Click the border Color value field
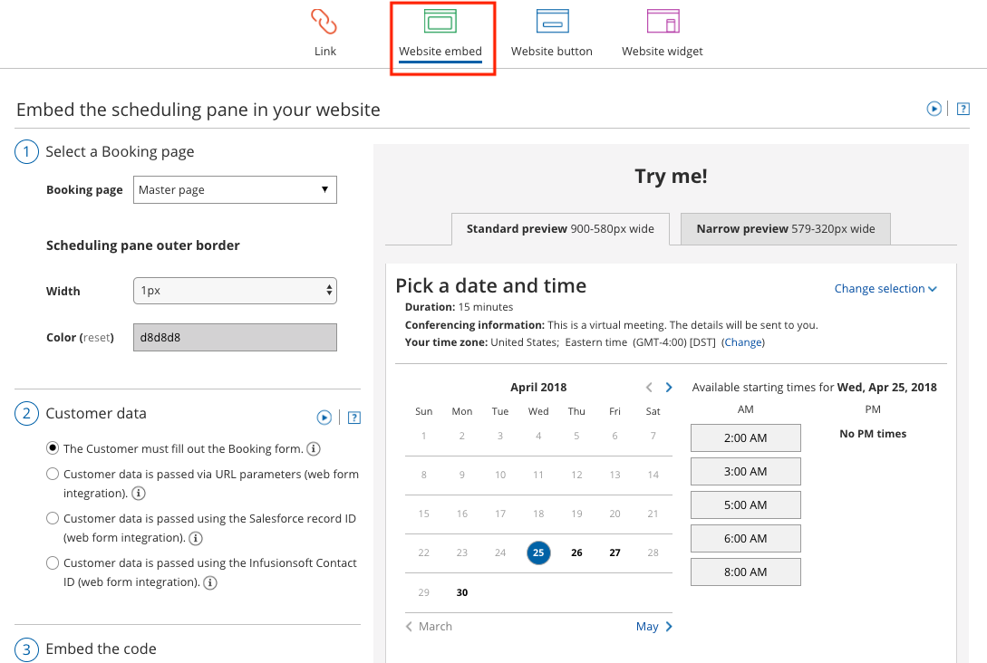The height and width of the screenshot is (663, 987). (235, 337)
